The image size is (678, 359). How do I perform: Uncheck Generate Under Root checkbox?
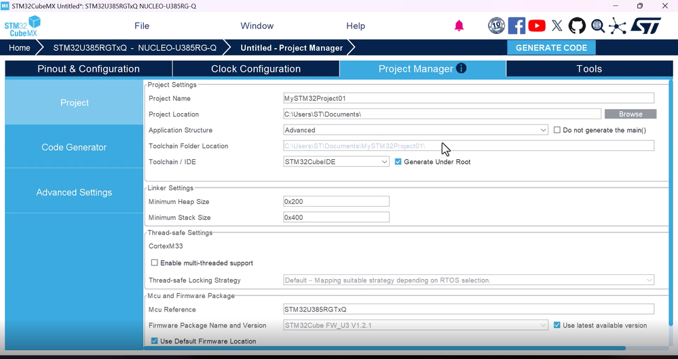click(398, 162)
